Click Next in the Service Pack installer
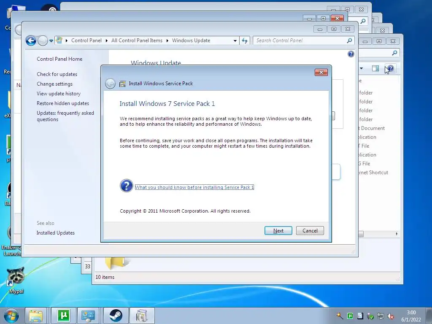 [278, 231]
